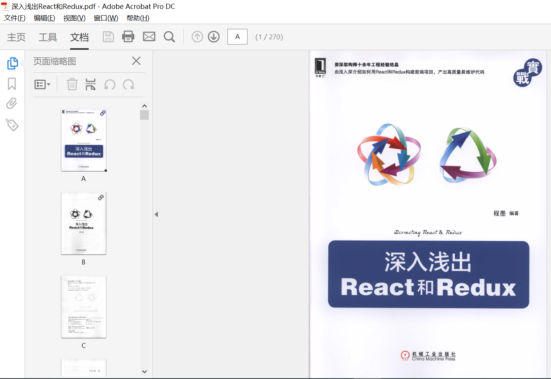Open the 文件(F) menu
Viewport: 551px width, 379px height.
(x=15, y=18)
